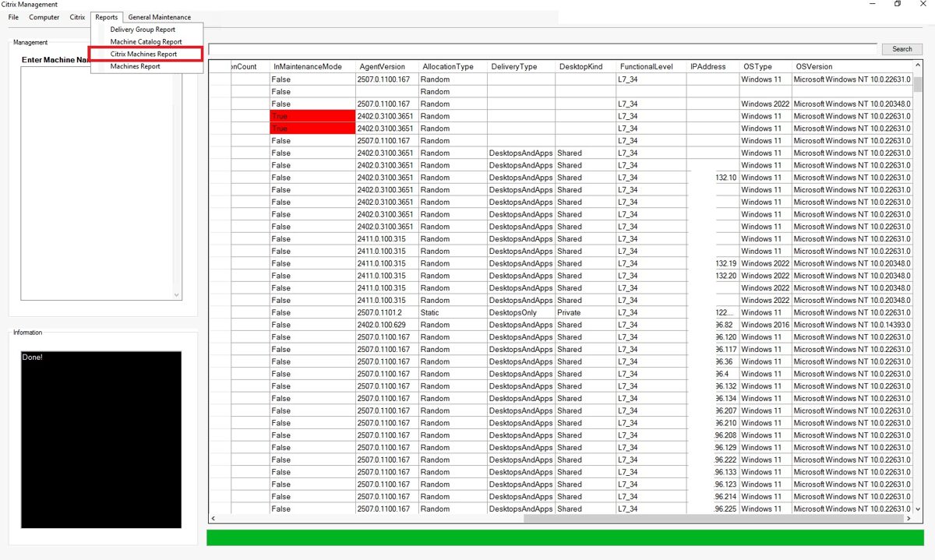This screenshot has height=560, width=935.
Task: Select IP address cell ending 96.120
Action: click(712, 337)
